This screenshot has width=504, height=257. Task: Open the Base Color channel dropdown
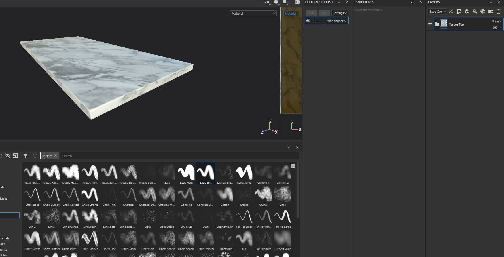pyautogui.click(x=437, y=12)
